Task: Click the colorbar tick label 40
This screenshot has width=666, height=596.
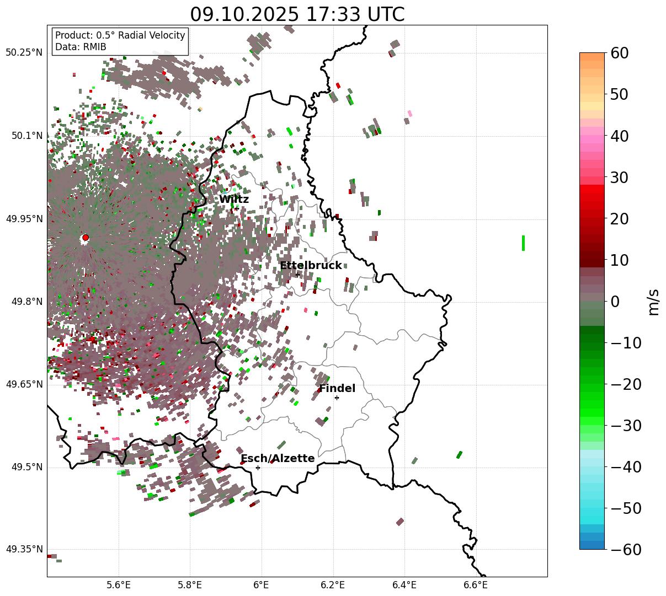Action: (x=619, y=136)
